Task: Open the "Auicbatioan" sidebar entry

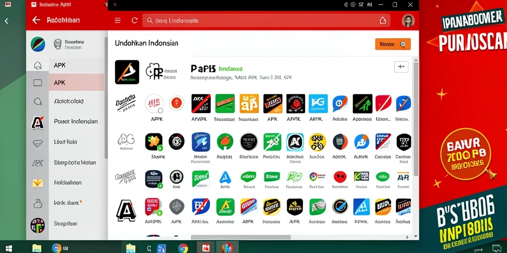Action: (67, 183)
